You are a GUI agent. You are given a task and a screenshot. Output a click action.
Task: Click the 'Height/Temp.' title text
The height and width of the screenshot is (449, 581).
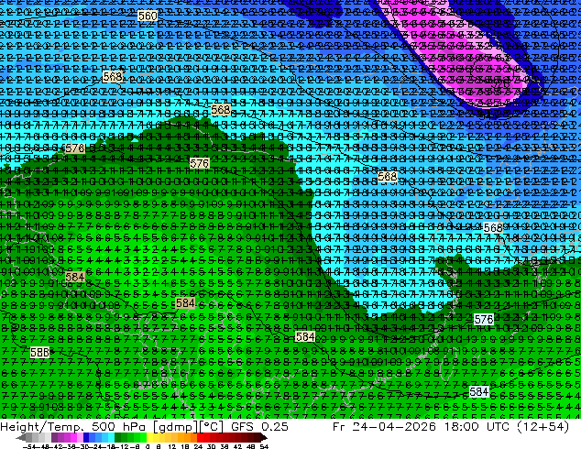click(42, 427)
